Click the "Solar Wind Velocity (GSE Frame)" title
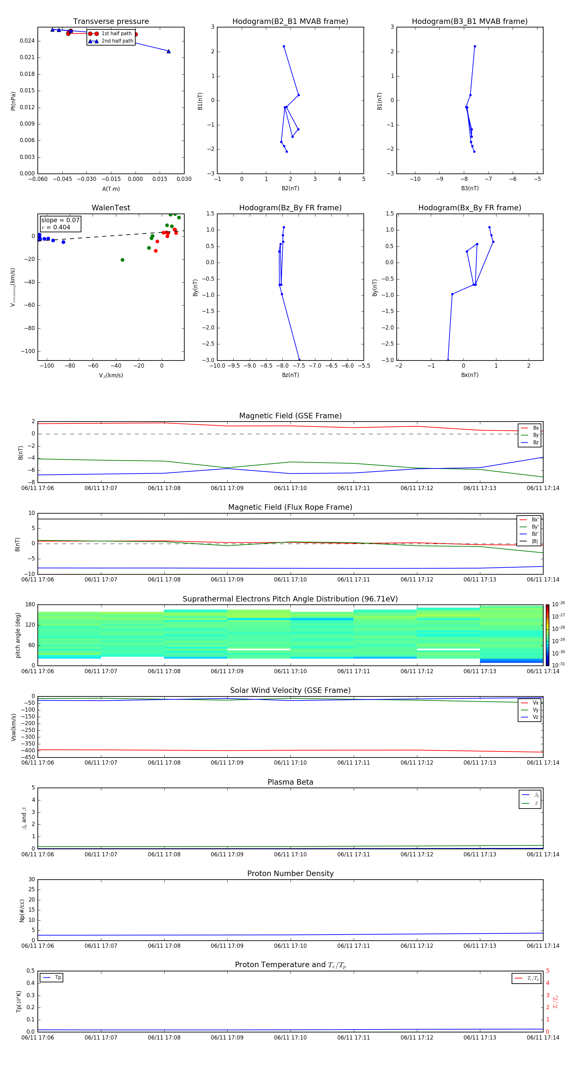Image resolution: width=581 pixels, height=1066 pixels. pos(290,691)
